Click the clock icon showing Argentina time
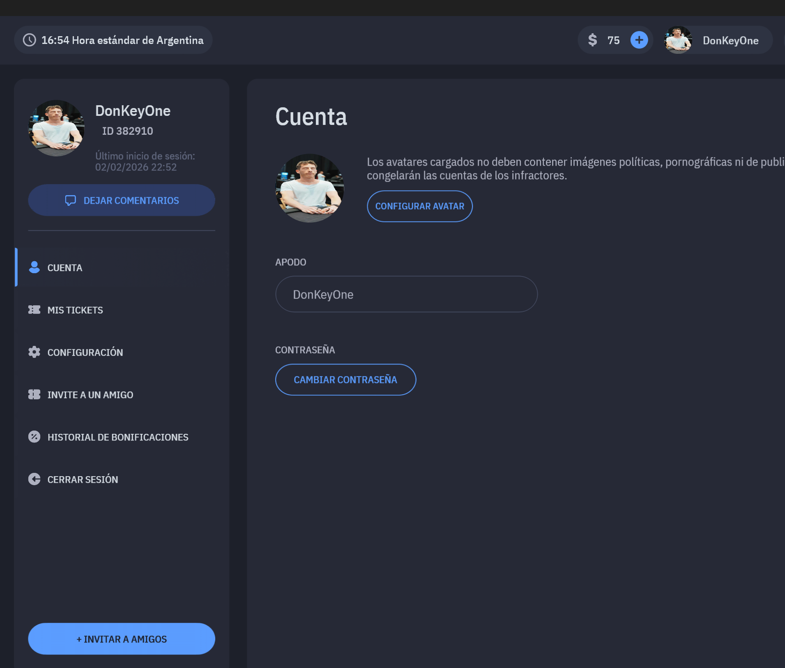 coord(29,40)
